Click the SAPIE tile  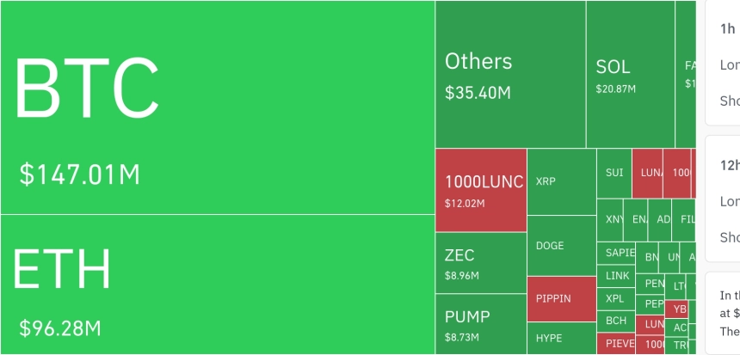(x=616, y=253)
